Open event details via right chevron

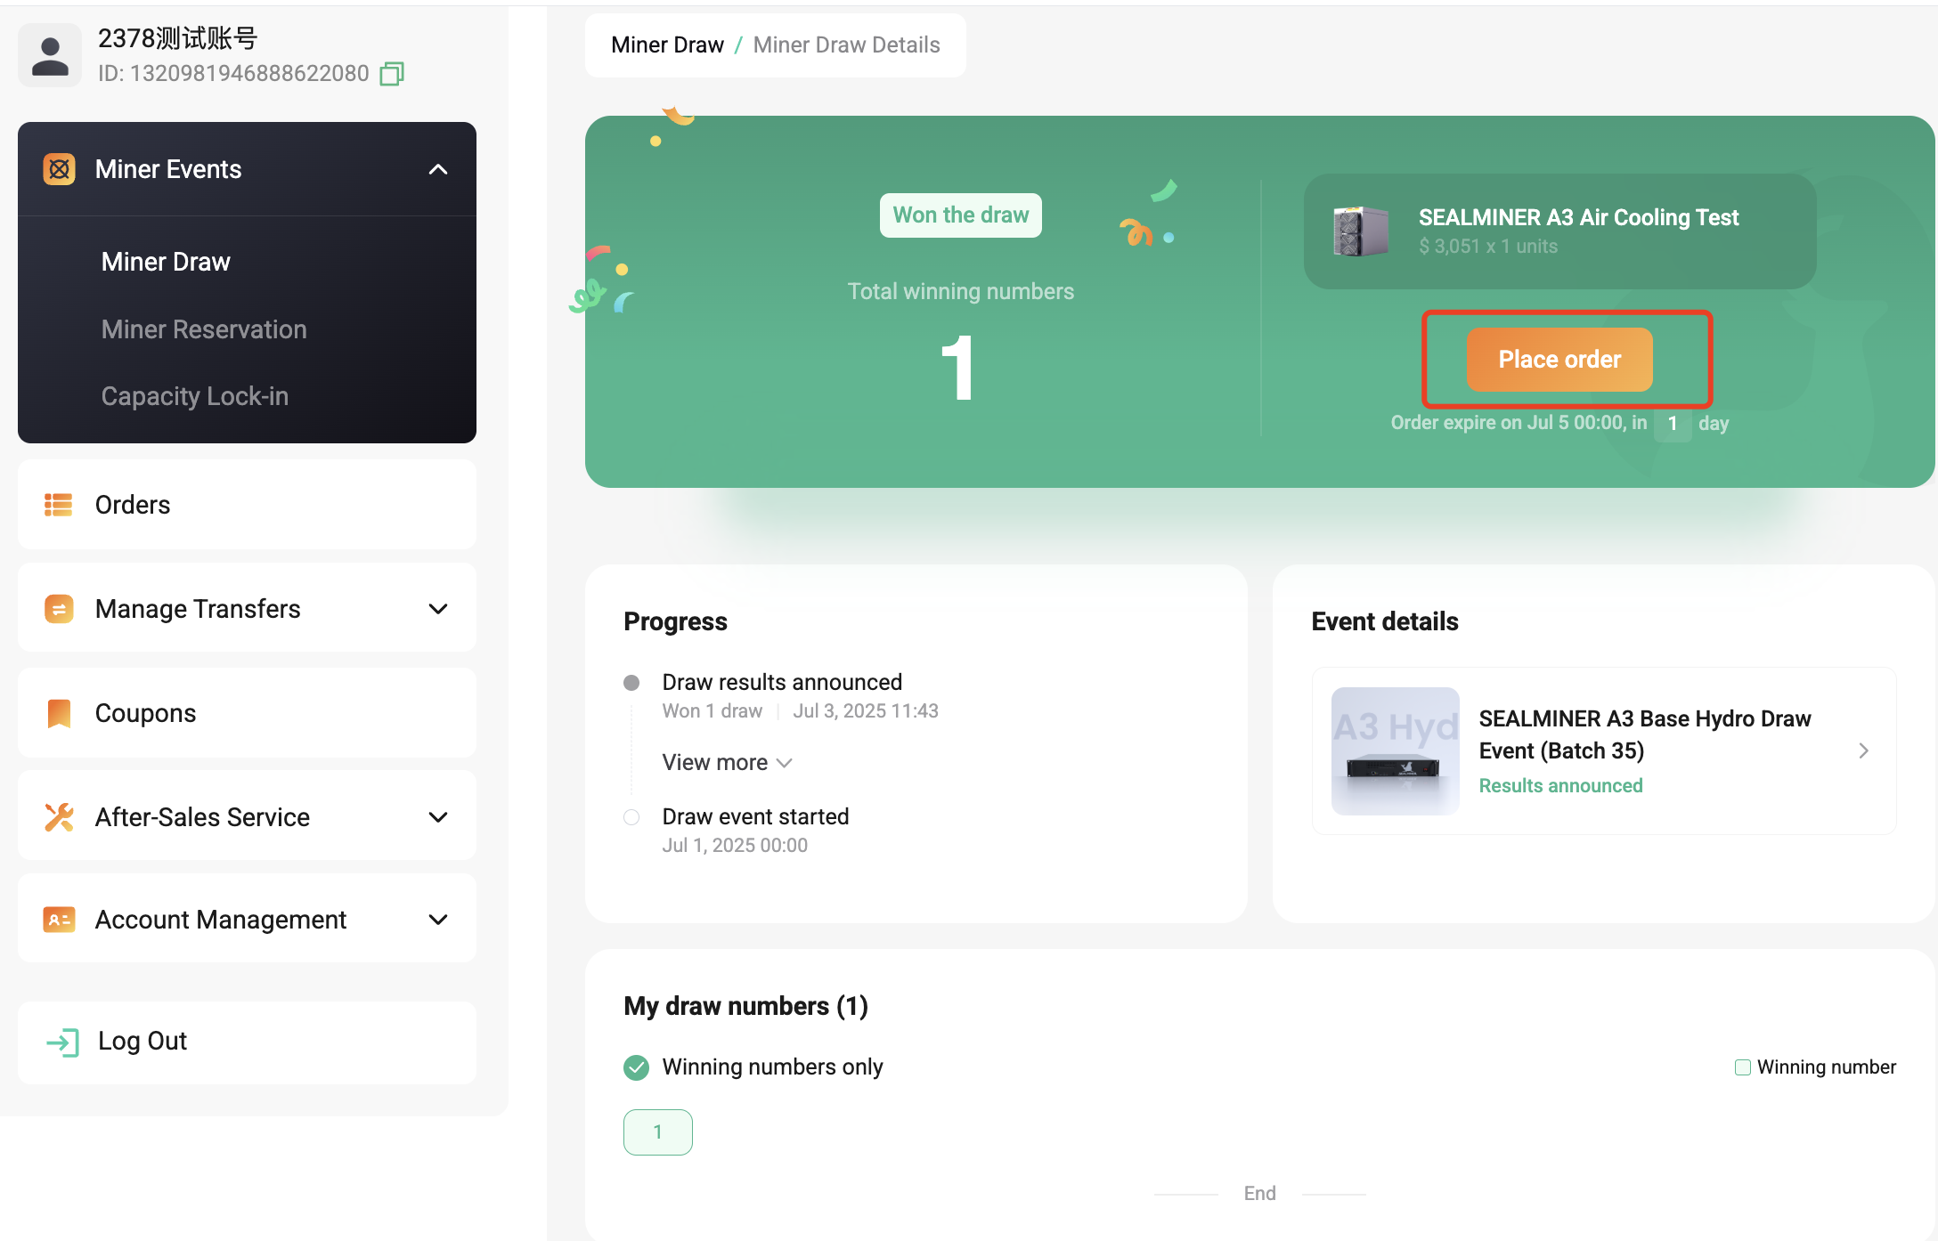point(1864,750)
